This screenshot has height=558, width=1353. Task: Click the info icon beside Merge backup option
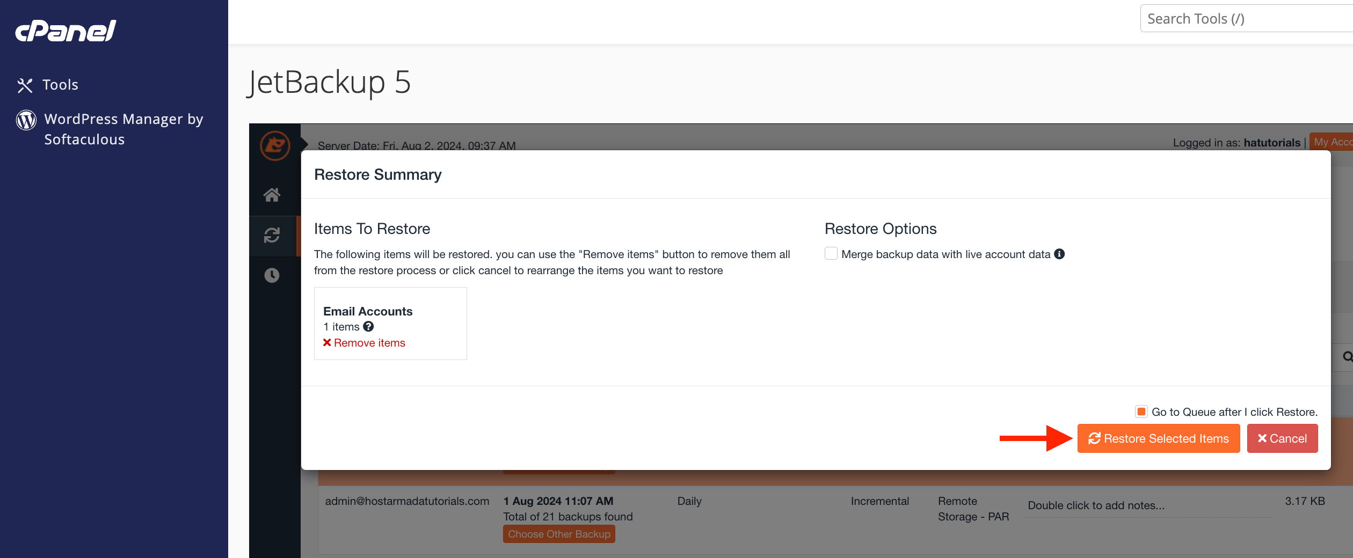pyautogui.click(x=1059, y=254)
